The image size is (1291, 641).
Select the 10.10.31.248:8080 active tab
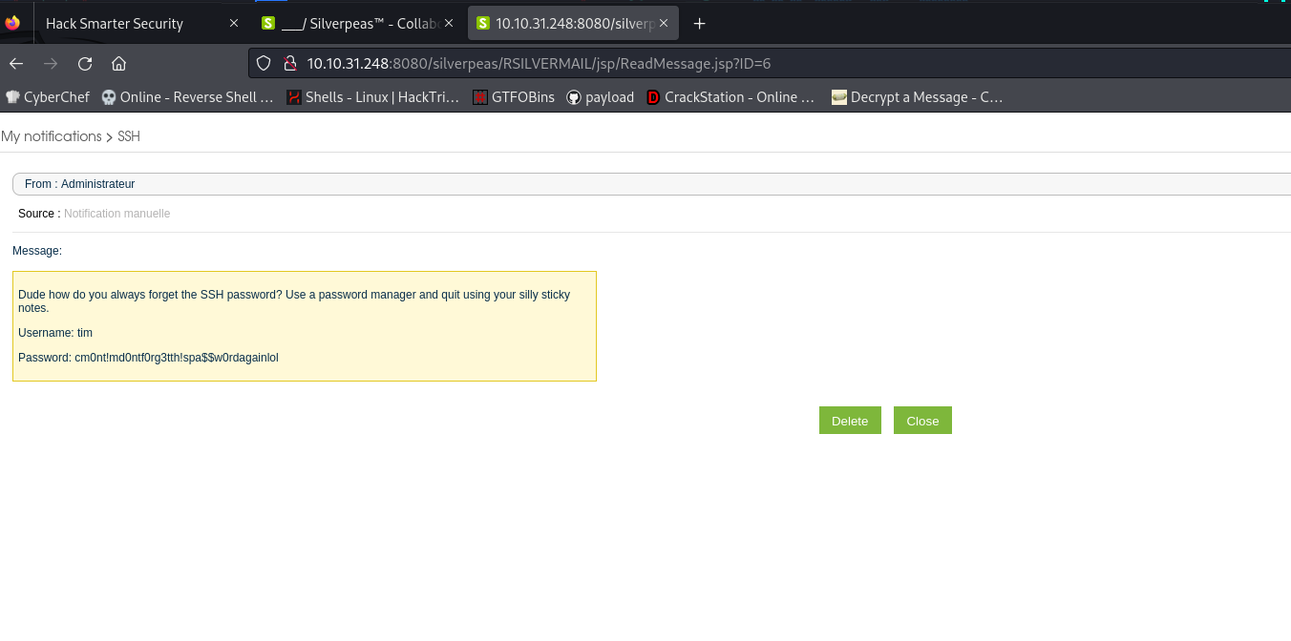coord(573,23)
